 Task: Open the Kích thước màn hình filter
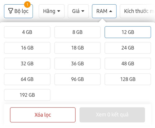(x=137, y=11)
